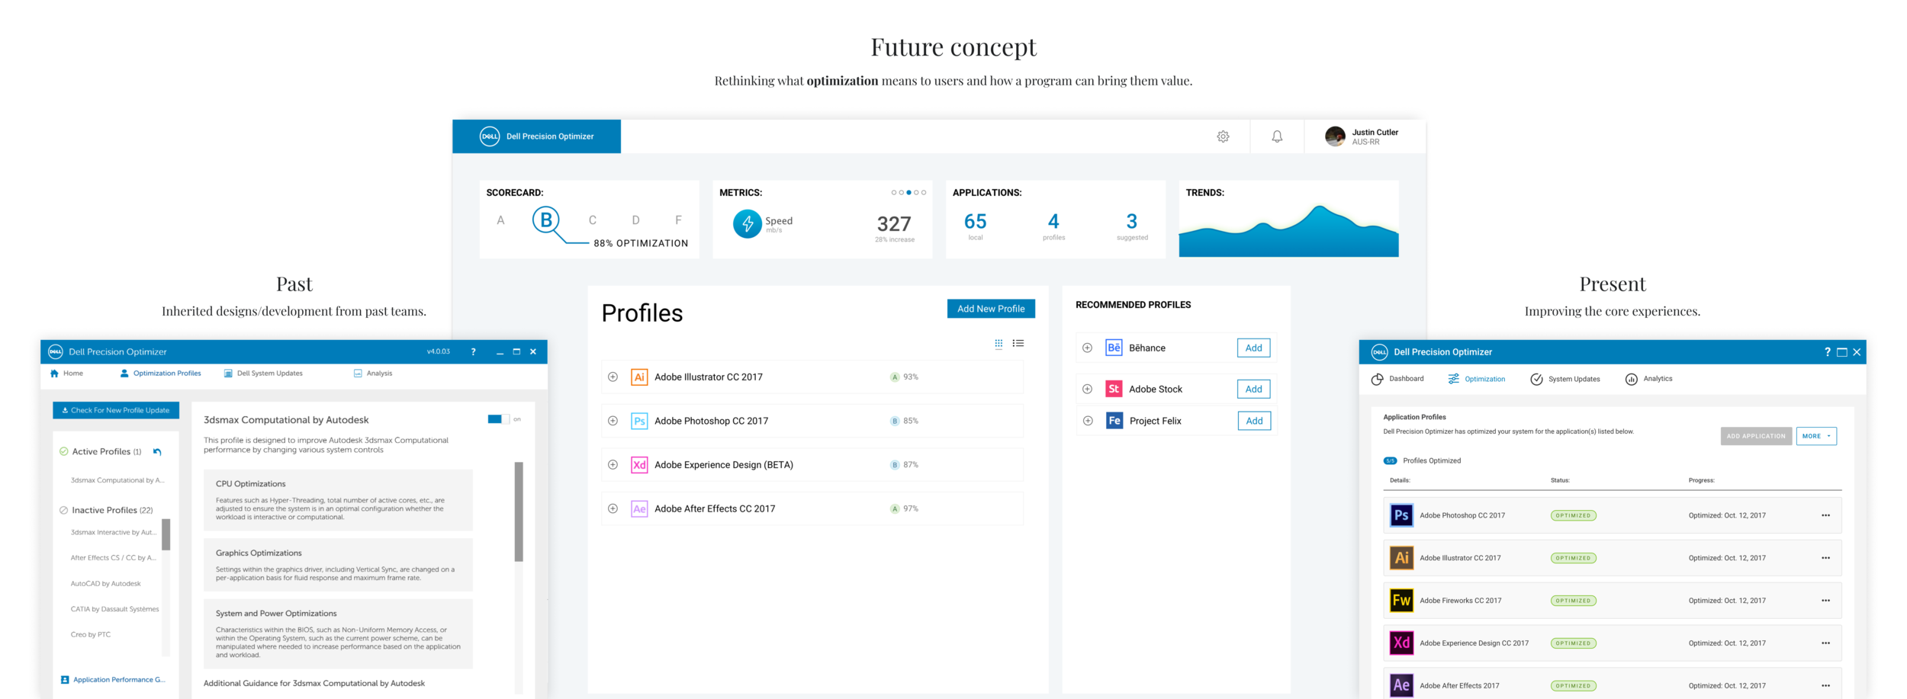Click the profile description scrollbar in the Past window
Viewport: 1907px width, 699px height.
click(519, 511)
